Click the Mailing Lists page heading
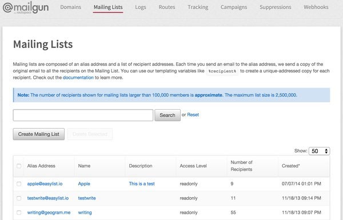The height and width of the screenshot is (220, 343). [43, 45]
